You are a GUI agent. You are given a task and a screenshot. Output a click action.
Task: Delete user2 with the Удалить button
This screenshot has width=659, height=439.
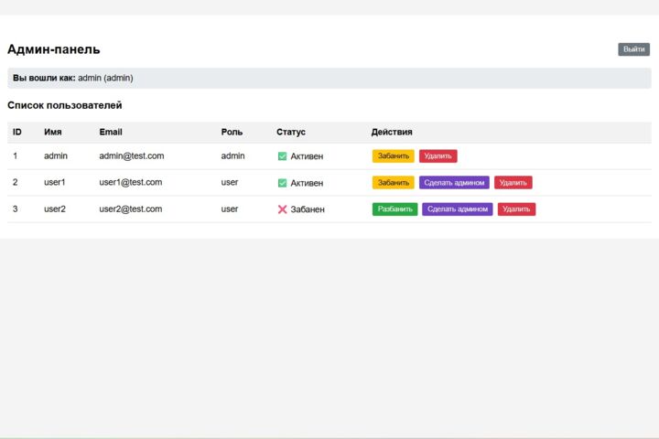(x=516, y=209)
